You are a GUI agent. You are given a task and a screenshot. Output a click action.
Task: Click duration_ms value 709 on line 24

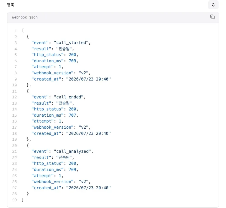pos(72,170)
